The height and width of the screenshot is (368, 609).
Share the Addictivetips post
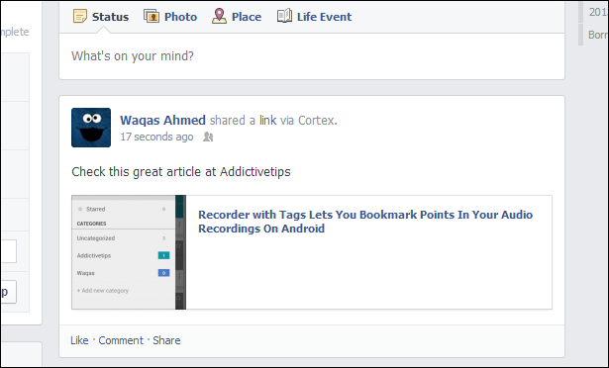point(166,340)
